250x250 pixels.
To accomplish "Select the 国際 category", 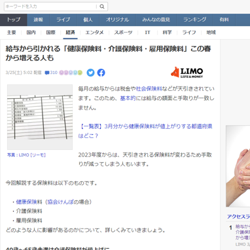I will [50, 33].
